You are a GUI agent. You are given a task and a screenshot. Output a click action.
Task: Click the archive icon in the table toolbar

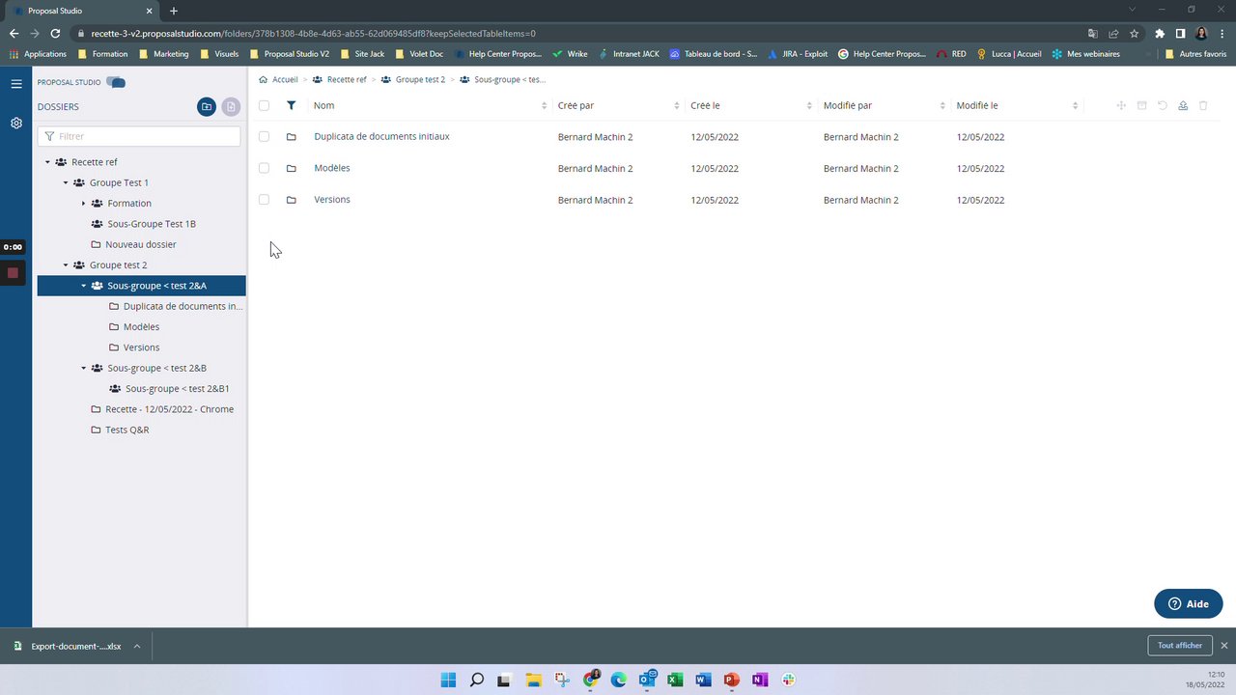click(1141, 105)
